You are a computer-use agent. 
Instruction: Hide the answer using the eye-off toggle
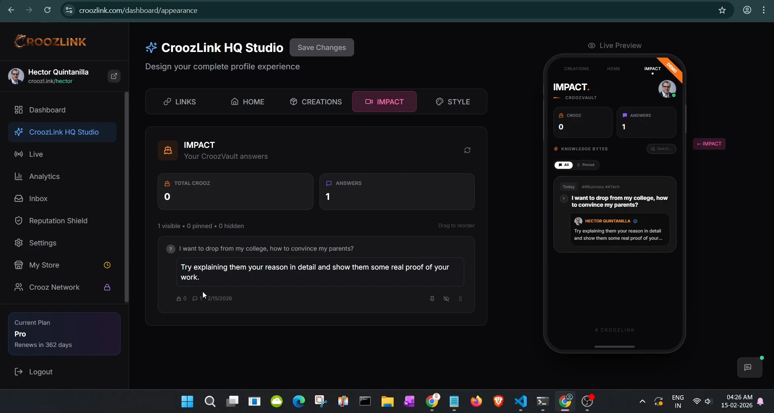click(x=446, y=299)
